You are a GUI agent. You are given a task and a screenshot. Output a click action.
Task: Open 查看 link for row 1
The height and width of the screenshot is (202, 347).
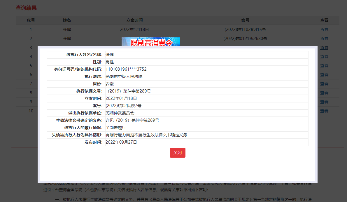(324, 29)
